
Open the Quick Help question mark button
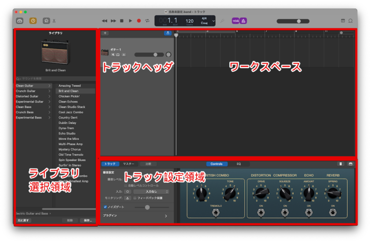[33, 21]
